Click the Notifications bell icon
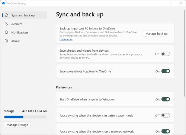Image resolution: width=186 pixels, height=135 pixels. pyautogui.click(x=6, y=32)
